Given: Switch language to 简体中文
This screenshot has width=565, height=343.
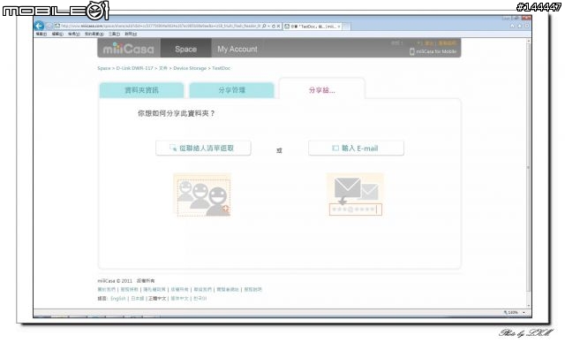Looking at the screenshot, I should (x=179, y=299).
